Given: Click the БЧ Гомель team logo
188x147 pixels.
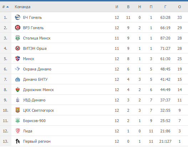Looking at the screenshot, I should 17,17.
